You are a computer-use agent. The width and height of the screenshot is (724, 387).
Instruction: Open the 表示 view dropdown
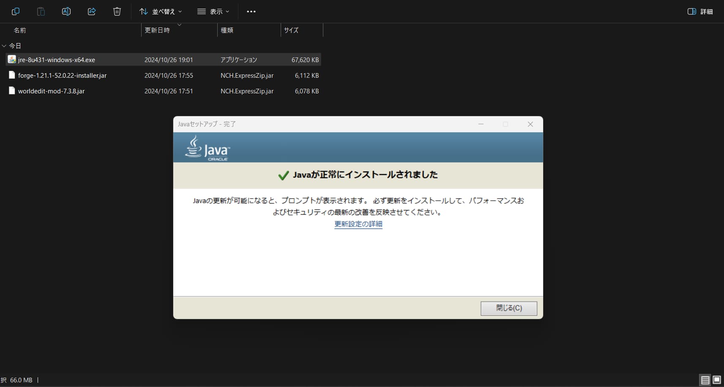213,11
